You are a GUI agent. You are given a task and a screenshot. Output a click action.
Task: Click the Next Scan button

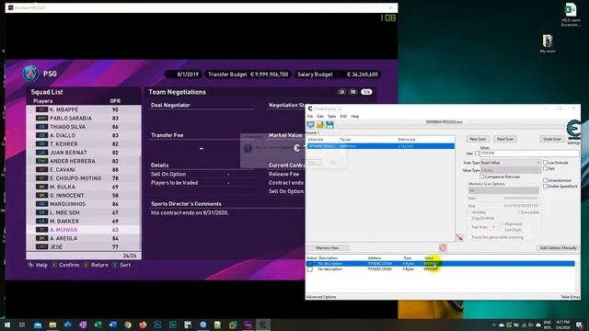click(x=505, y=139)
